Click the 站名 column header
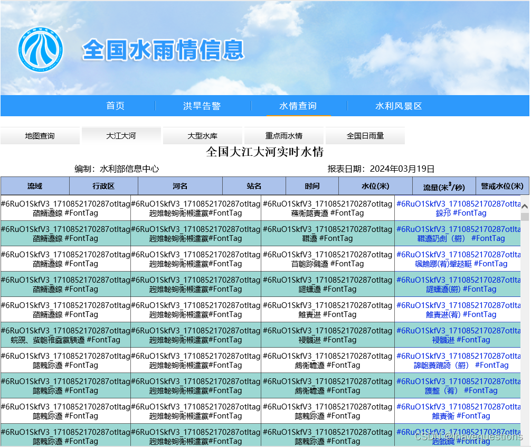The height and width of the screenshot is (447, 531). 254,186
